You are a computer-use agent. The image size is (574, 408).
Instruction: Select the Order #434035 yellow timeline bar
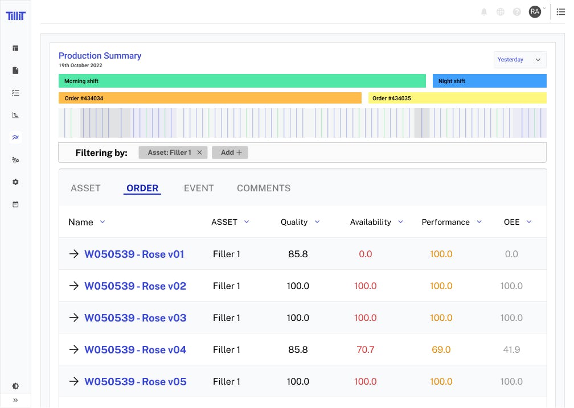(x=457, y=98)
